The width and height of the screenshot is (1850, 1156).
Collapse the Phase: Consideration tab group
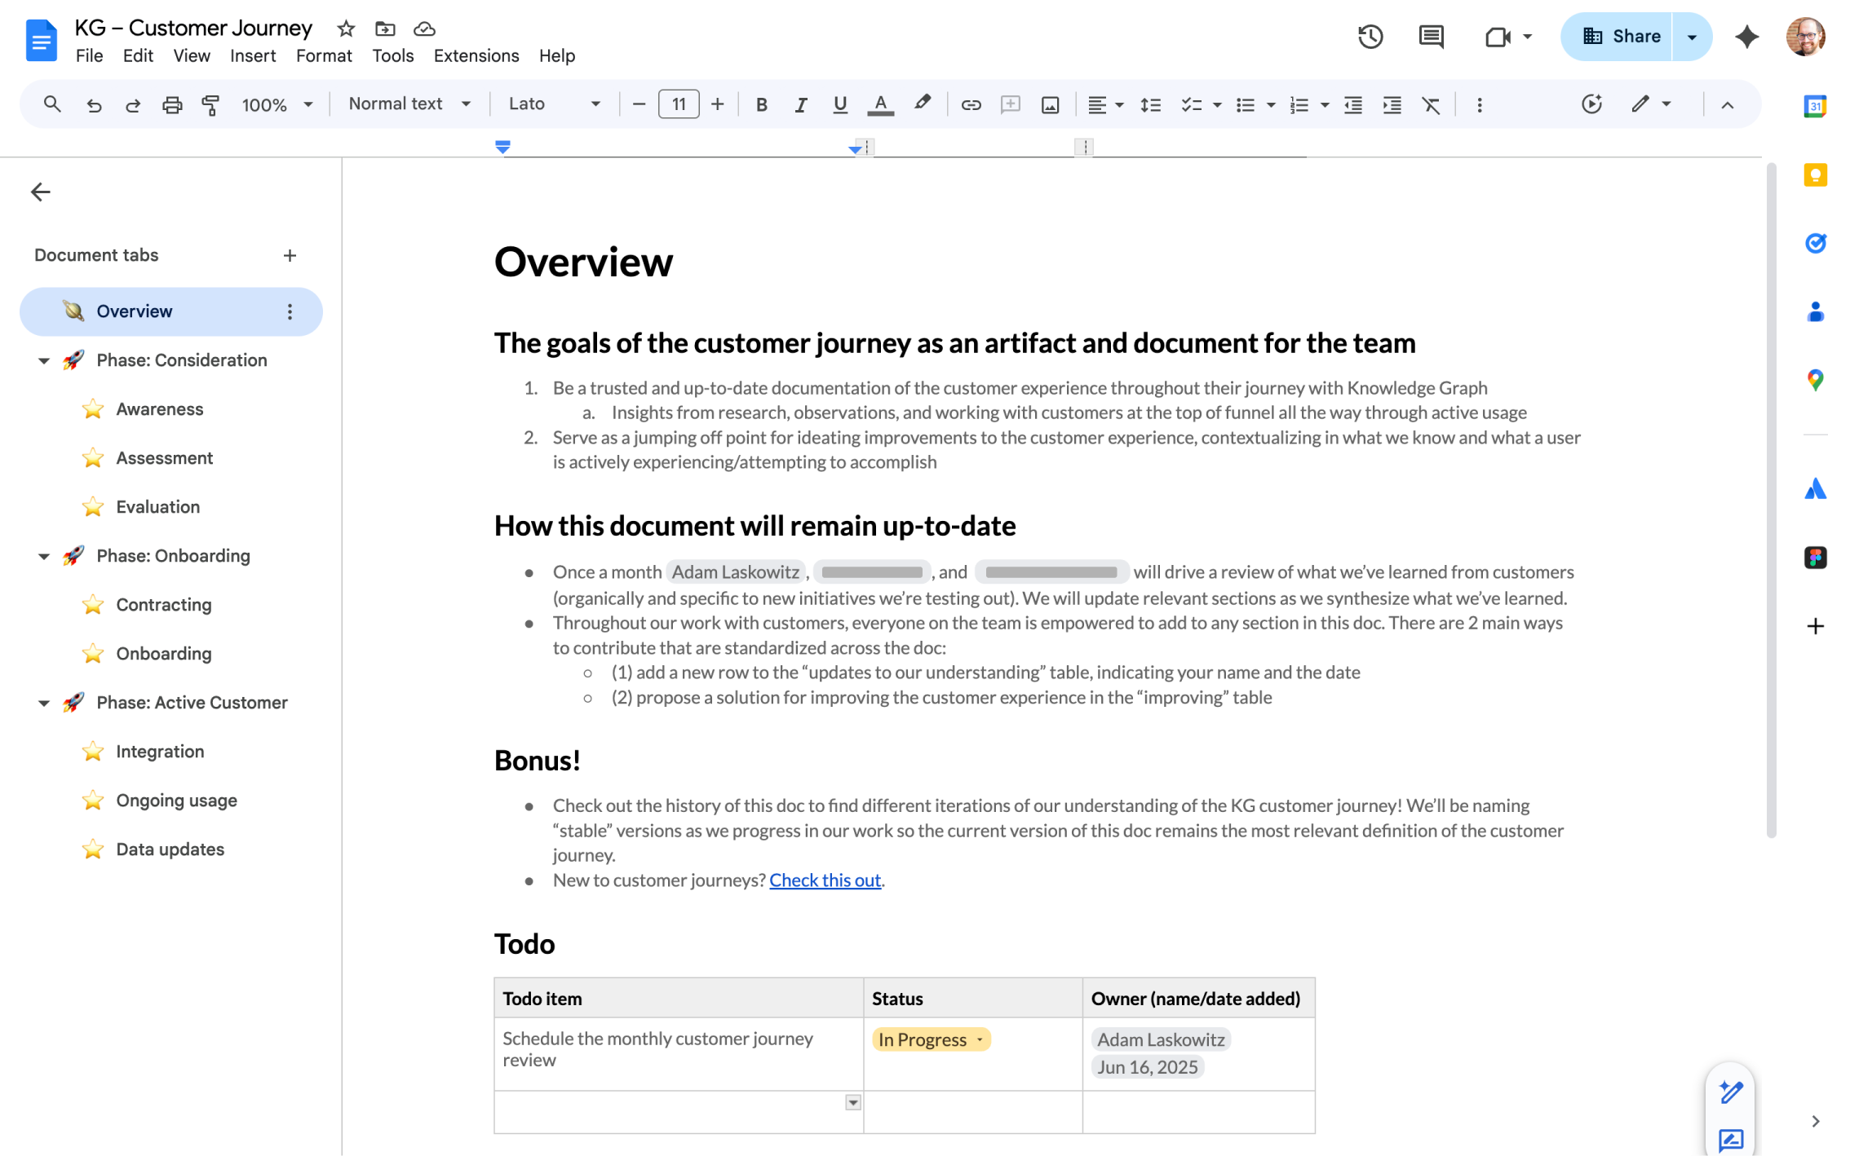click(x=44, y=360)
